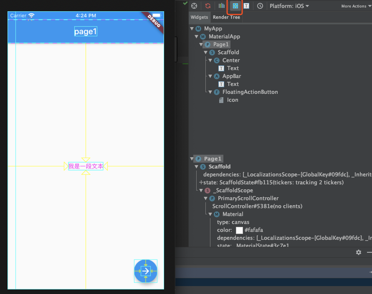Select Text under the AppBar node

point(233,84)
